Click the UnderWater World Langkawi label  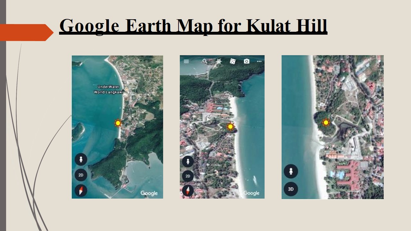109,90
